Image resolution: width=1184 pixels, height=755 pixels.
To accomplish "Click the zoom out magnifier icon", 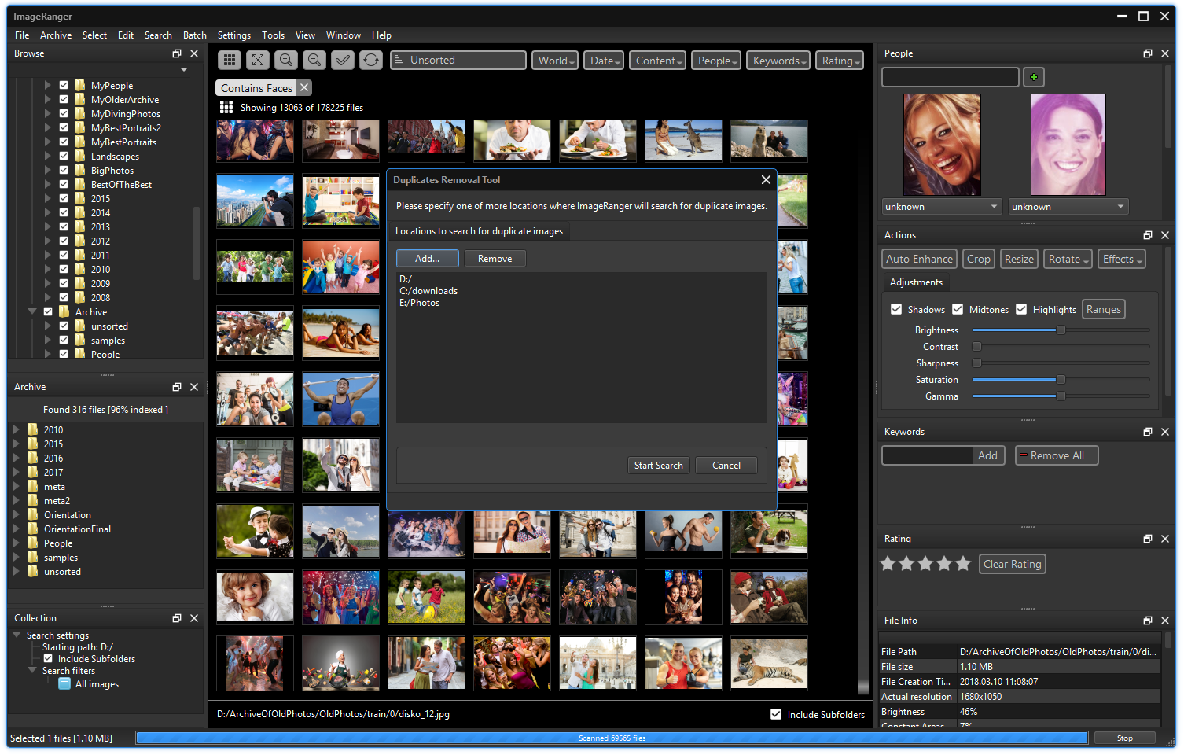I will (314, 60).
